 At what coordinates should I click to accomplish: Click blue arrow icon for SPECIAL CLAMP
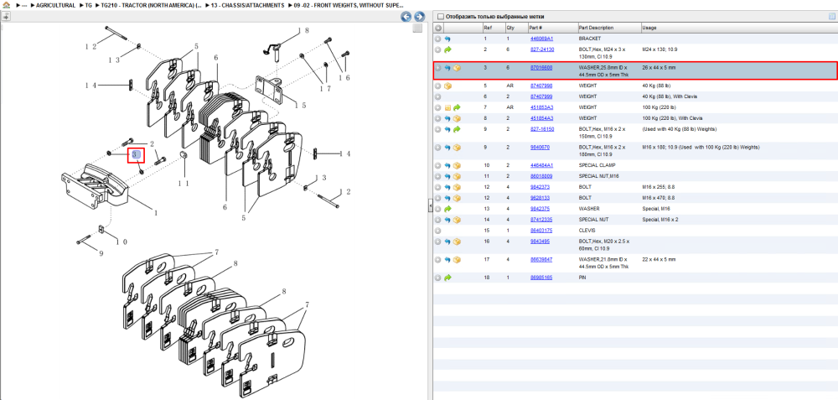447,166
